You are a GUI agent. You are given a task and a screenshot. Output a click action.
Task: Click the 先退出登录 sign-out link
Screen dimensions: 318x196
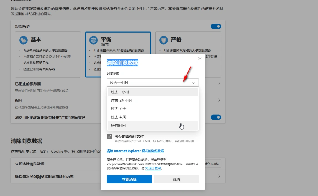click(x=153, y=168)
